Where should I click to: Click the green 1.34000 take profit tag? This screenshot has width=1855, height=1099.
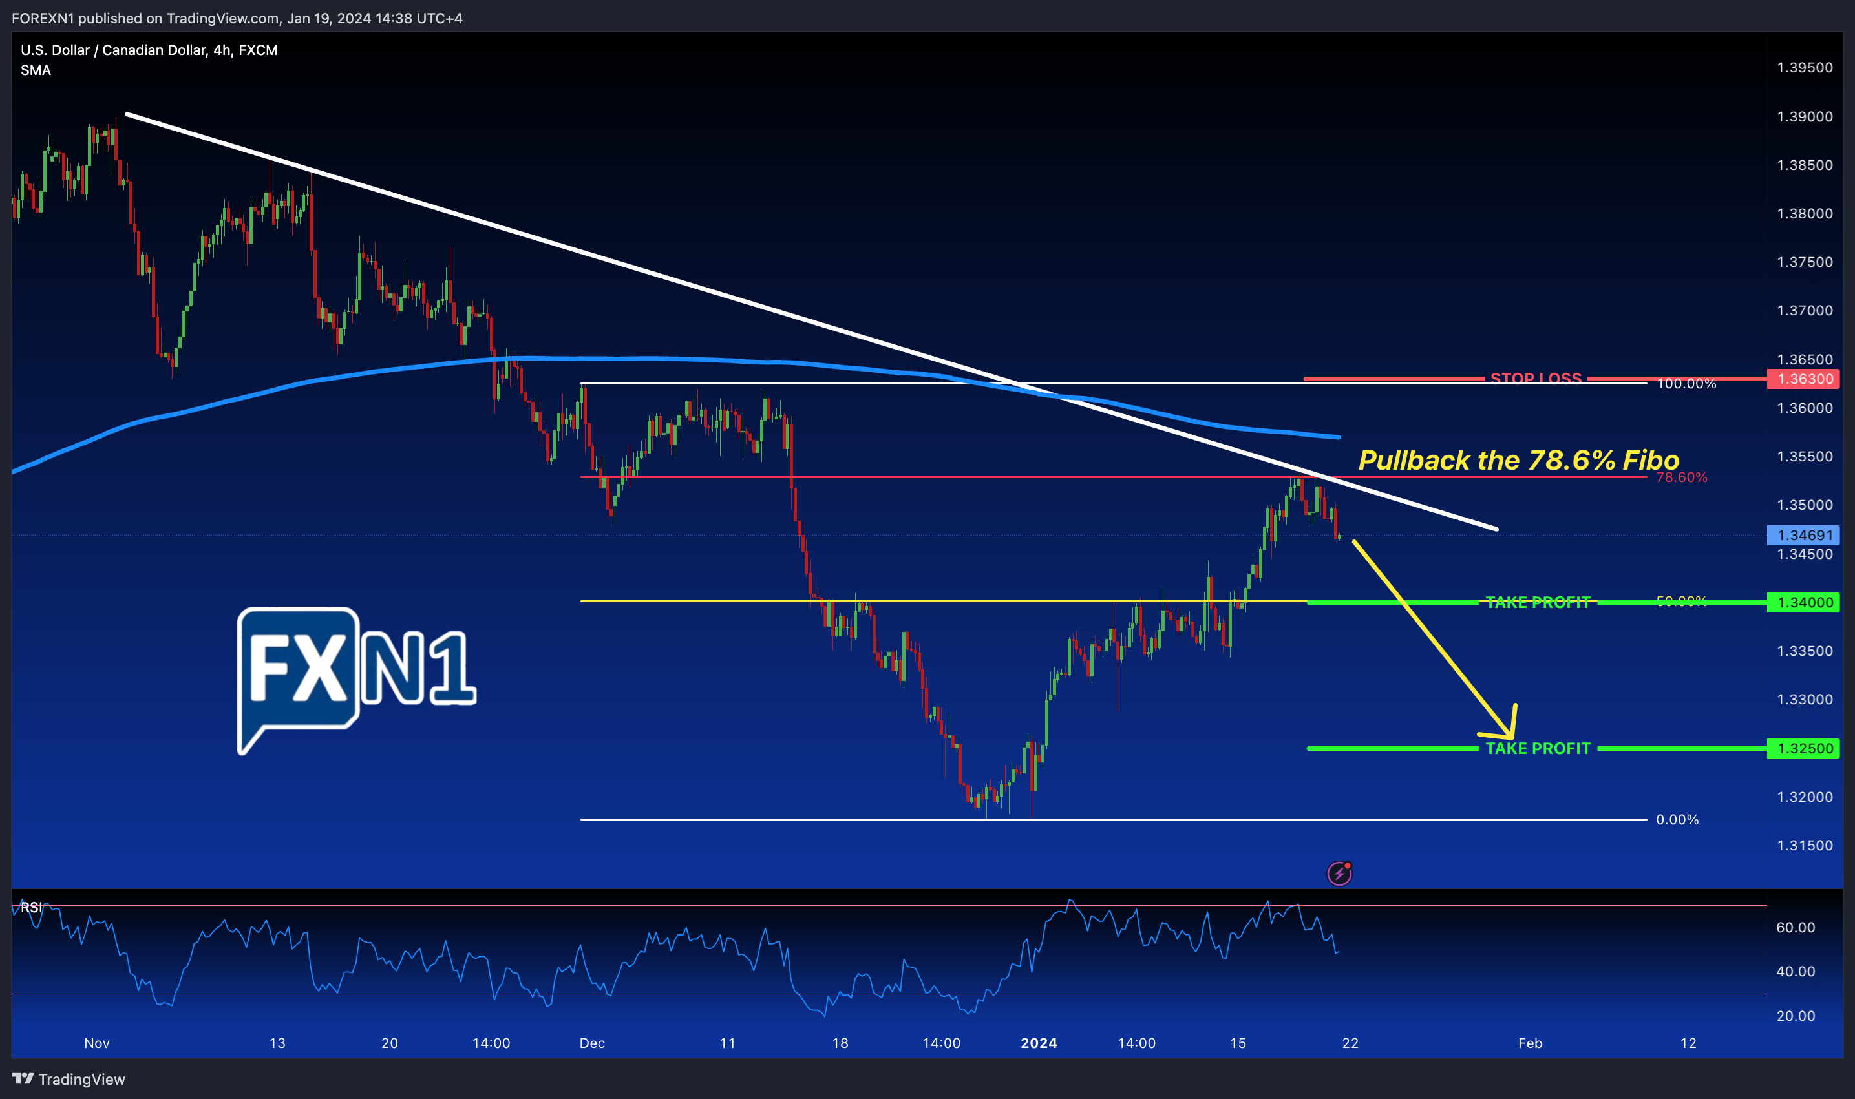[1805, 602]
